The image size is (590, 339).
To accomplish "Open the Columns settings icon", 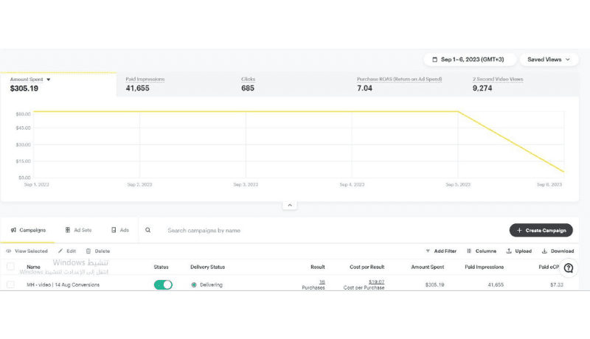I will point(470,251).
